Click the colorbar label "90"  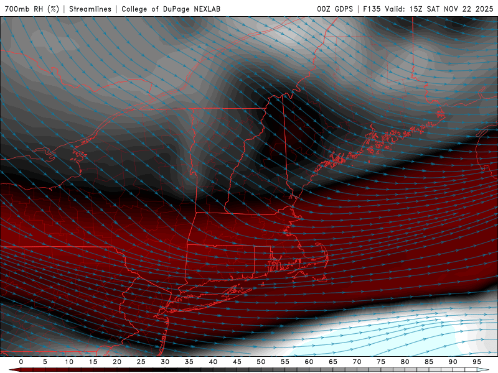click(453, 362)
